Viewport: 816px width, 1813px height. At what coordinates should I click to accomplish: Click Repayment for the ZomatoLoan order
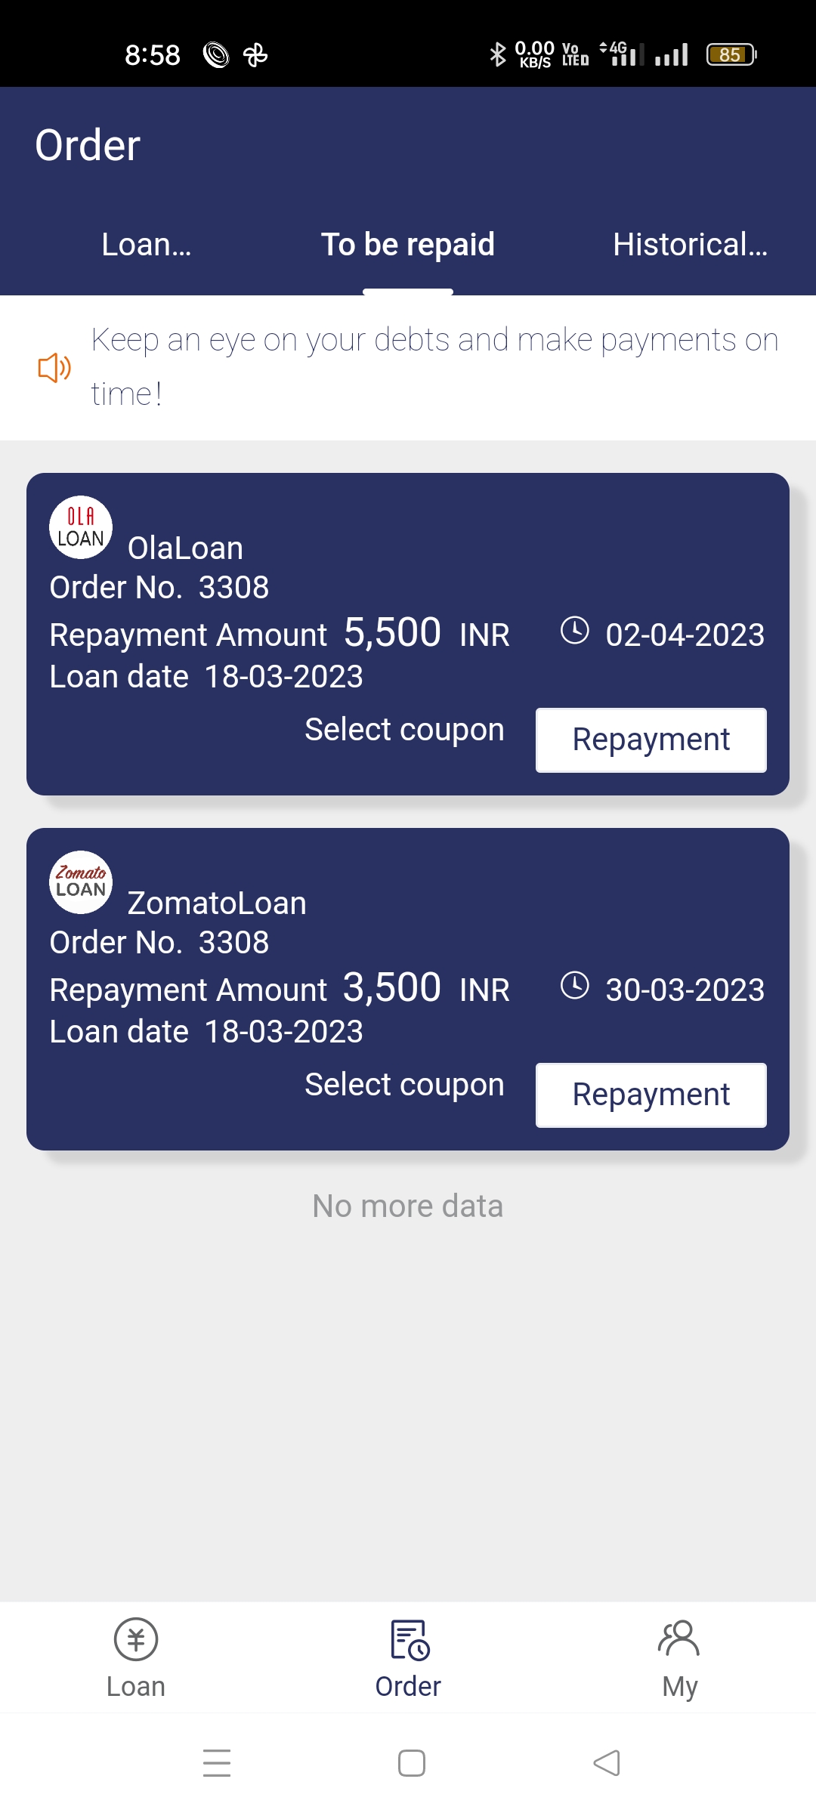651,1095
